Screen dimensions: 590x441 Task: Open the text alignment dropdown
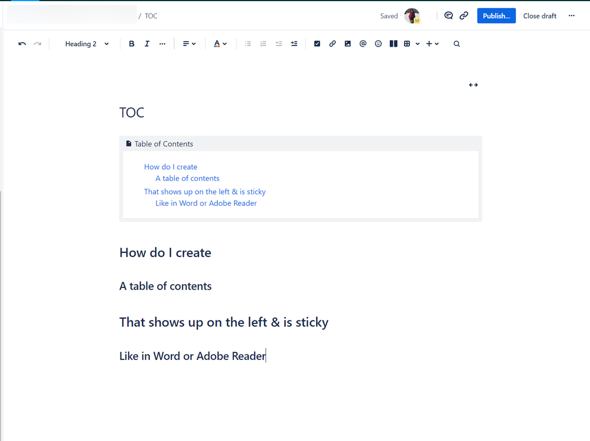pos(189,44)
